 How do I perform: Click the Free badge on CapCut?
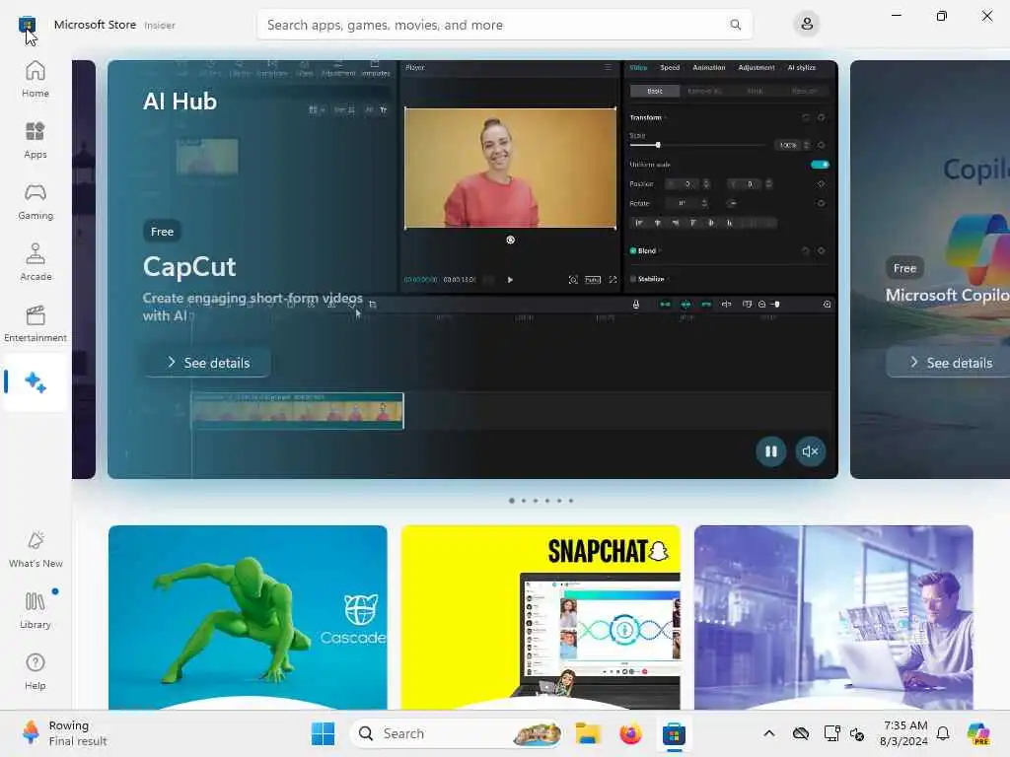(x=163, y=231)
